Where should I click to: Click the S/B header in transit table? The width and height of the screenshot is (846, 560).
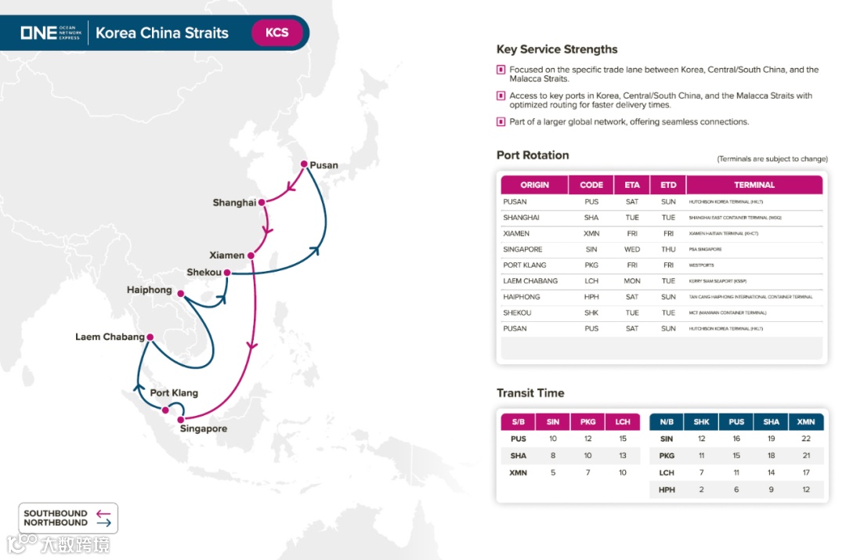pyautogui.click(x=518, y=422)
